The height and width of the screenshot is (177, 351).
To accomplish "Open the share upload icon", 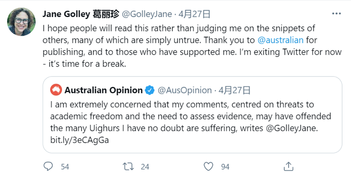I will pos(288,167).
